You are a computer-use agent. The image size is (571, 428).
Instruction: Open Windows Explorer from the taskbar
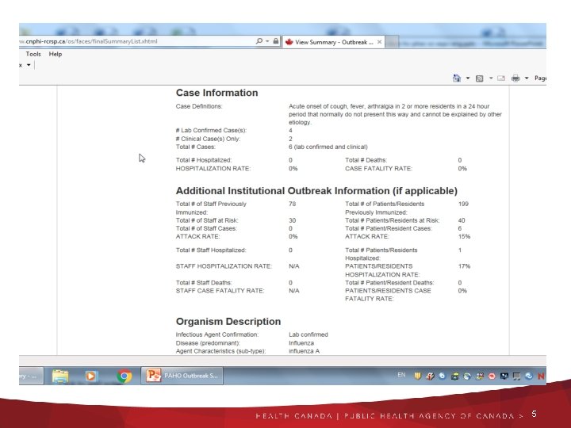(x=60, y=376)
